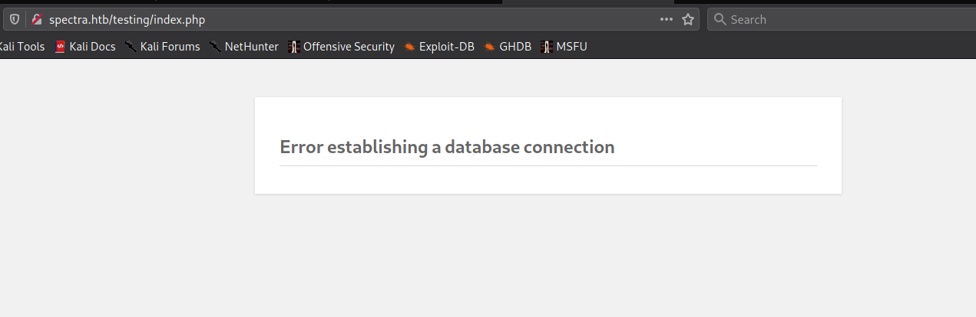Viewport: 976px width, 317px height.
Task: Click the divider line under the error heading
Action: [548, 165]
